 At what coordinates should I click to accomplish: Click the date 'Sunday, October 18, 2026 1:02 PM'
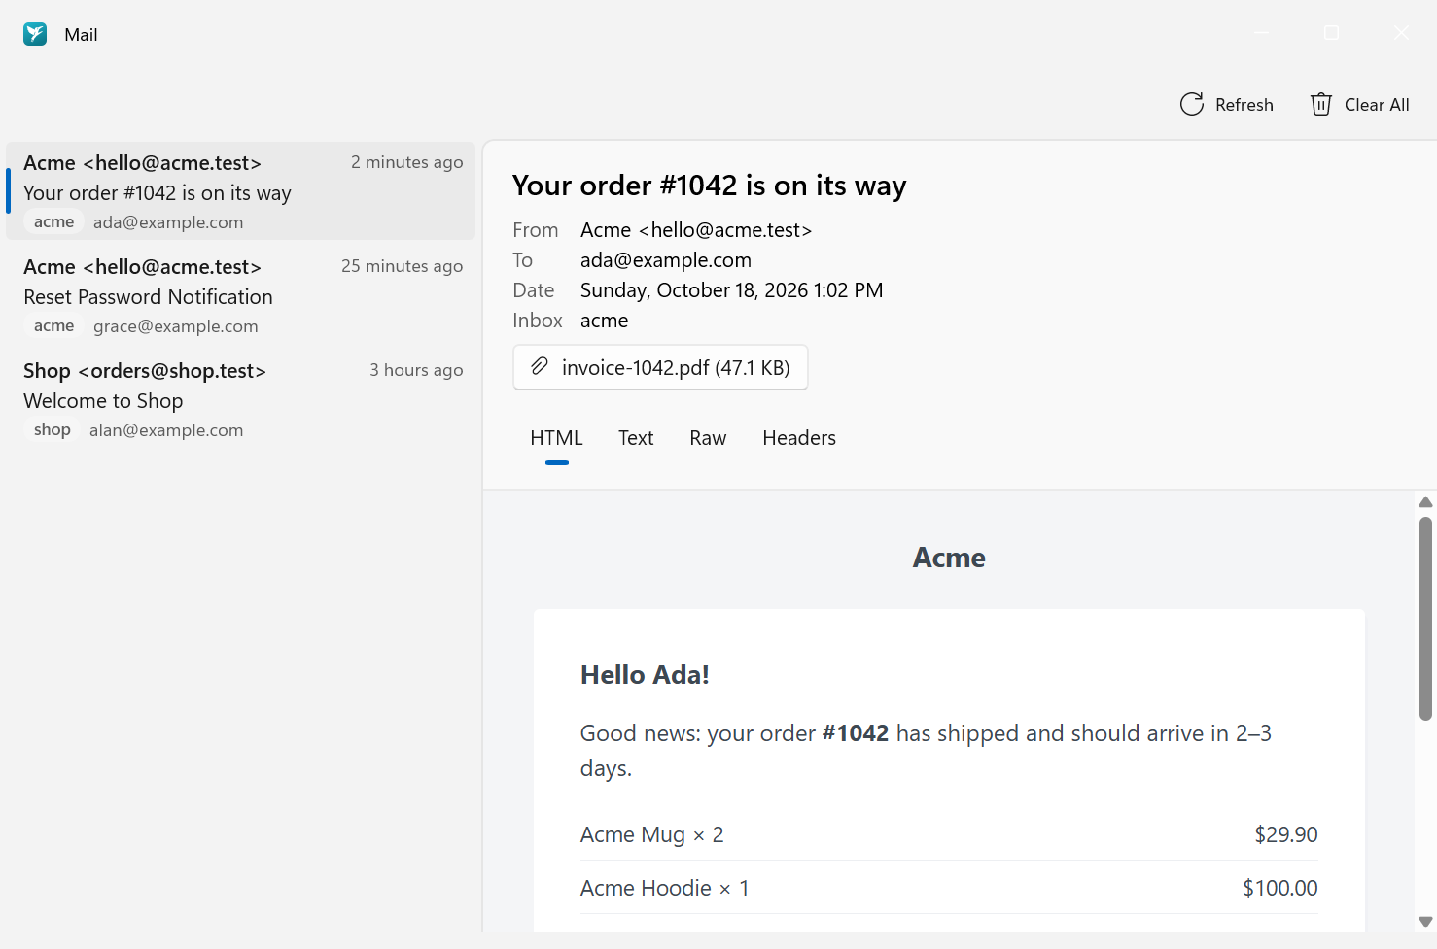pos(732,290)
